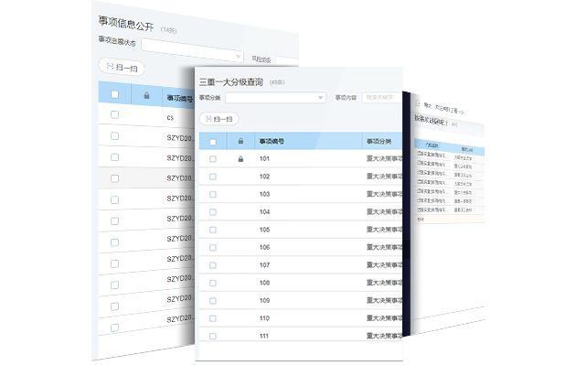576x365 pixels.
Task: Click scan icon in center 扫一扫 button
Action: tap(208, 119)
